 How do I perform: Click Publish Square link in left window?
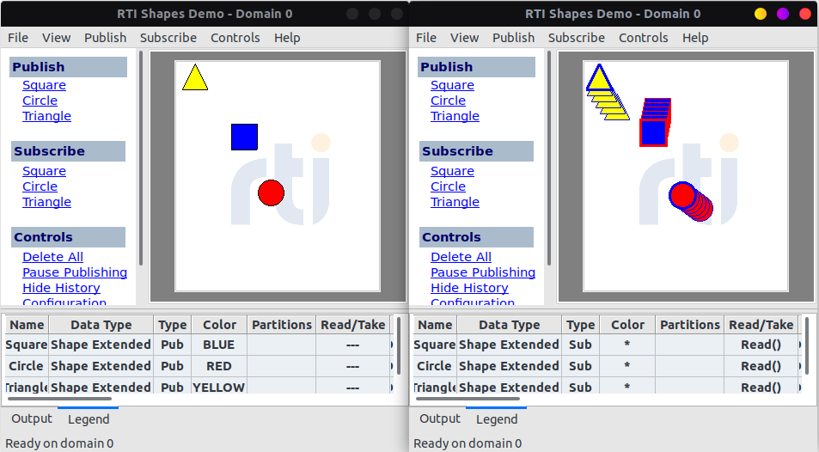[x=44, y=85]
